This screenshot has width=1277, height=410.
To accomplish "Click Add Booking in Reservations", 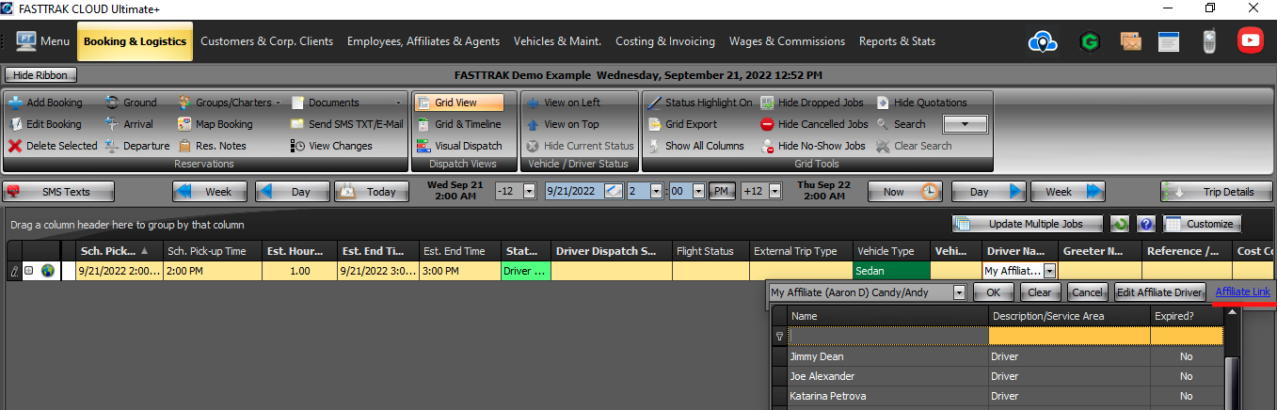I will [x=46, y=102].
